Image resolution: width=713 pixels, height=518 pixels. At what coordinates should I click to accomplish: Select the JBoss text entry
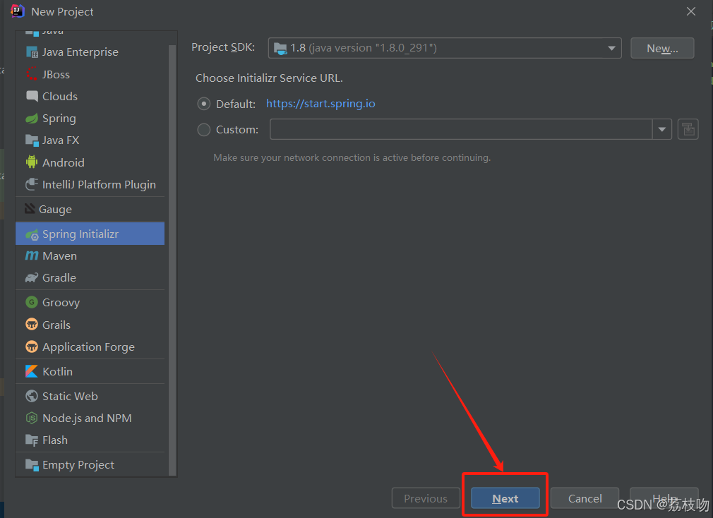coord(56,75)
